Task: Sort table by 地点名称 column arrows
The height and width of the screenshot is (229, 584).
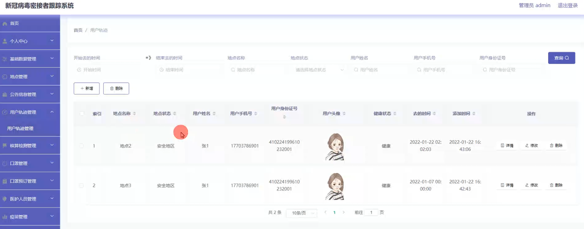Action: coord(134,113)
